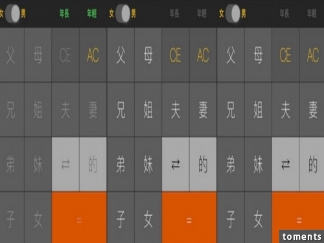This screenshot has height=243, width=324.
Task: Tap the 的 key in the middle calculator
Action: tap(203, 164)
